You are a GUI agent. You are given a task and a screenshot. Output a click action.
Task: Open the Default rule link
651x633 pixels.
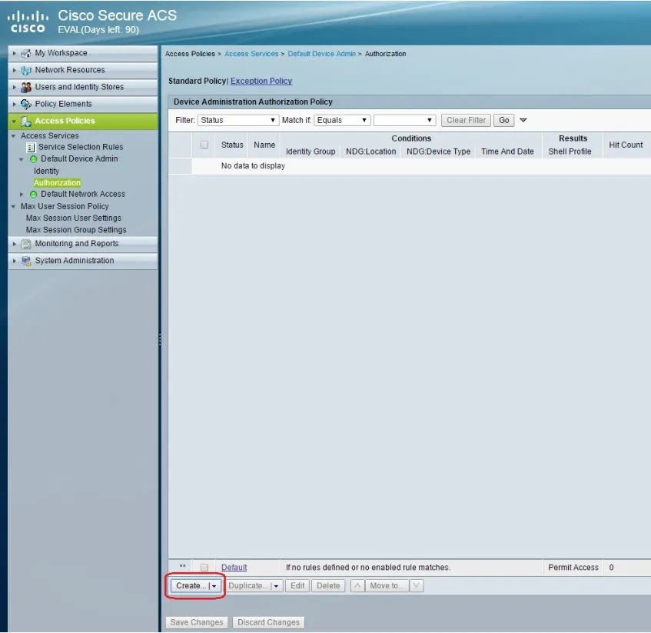point(234,568)
